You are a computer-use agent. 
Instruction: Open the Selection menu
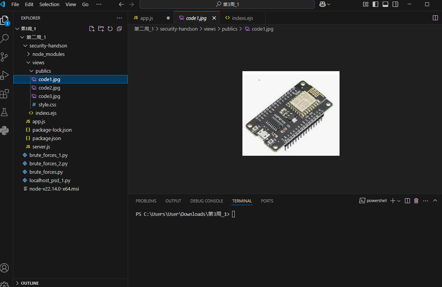(49, 4)
